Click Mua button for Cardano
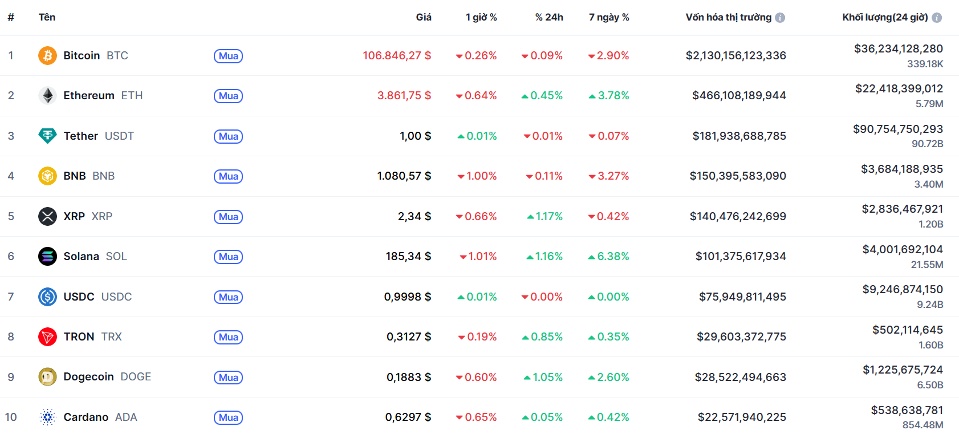 click(x=228, y=417)
